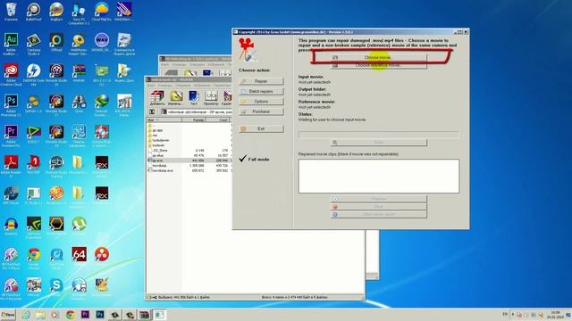Click the Open repair report button
This screenshot has height=321, width=572.
[379, 214]
